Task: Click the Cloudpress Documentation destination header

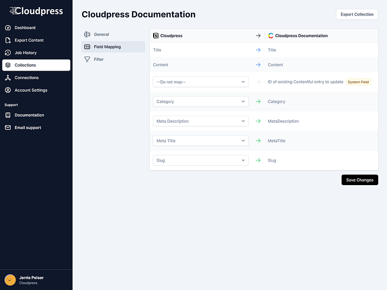Action: click(x=301, y=36)
